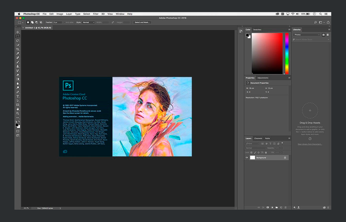Screen dimensions: 346x222
Task: Select the Healing Brush tool
Action: point(18,58)
